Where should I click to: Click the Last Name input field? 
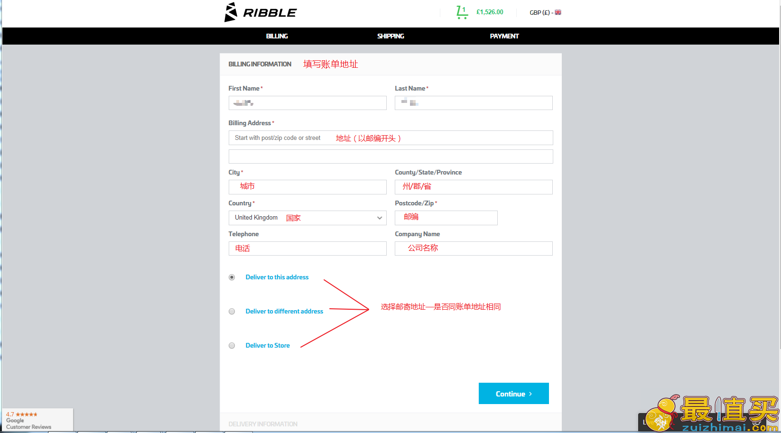[474, 103]
